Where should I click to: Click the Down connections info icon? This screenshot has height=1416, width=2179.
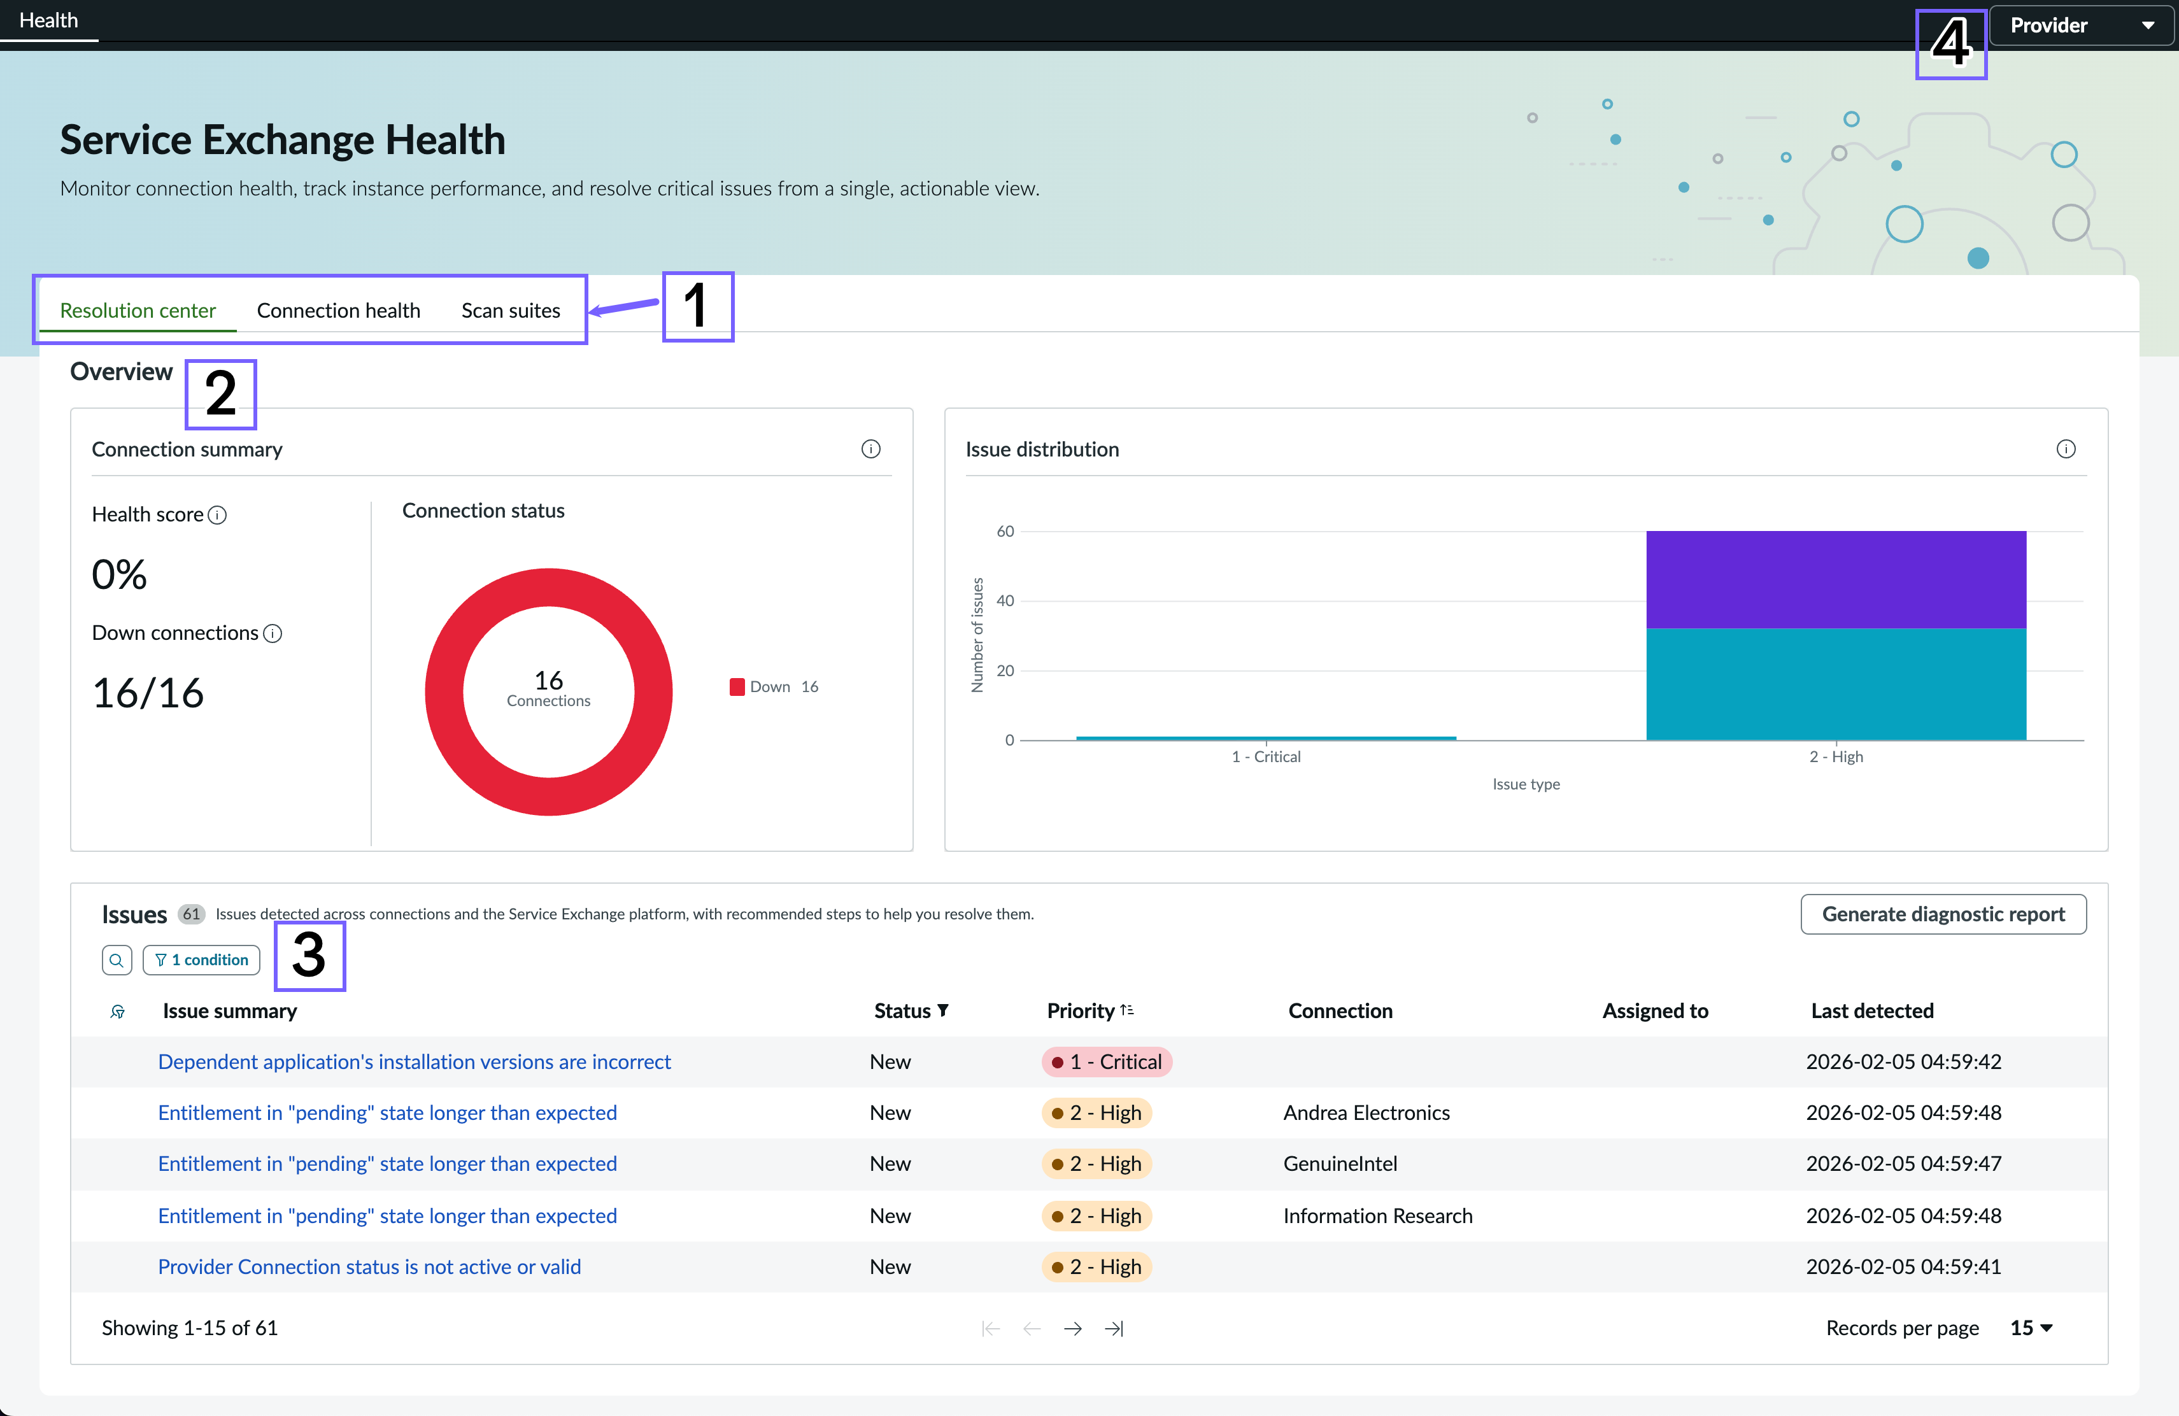[273, 634]
